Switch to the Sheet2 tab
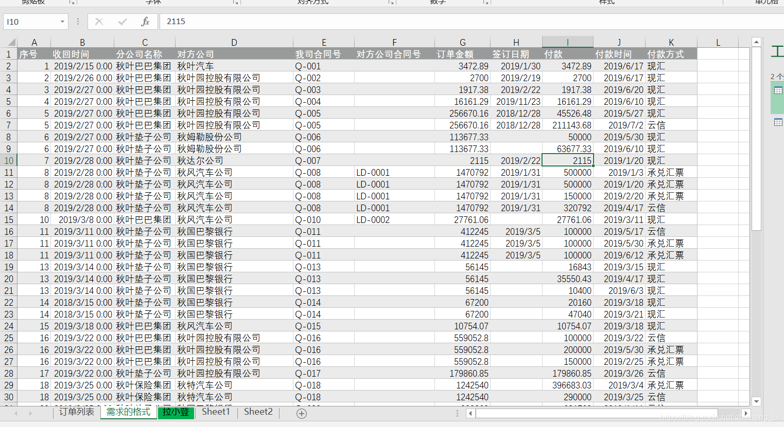The height and width of the screenshot is (427, 784). tap(258, 412)
